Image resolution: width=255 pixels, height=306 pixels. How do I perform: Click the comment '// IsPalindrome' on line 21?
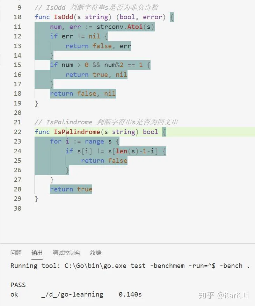click(x=64, y=122)
